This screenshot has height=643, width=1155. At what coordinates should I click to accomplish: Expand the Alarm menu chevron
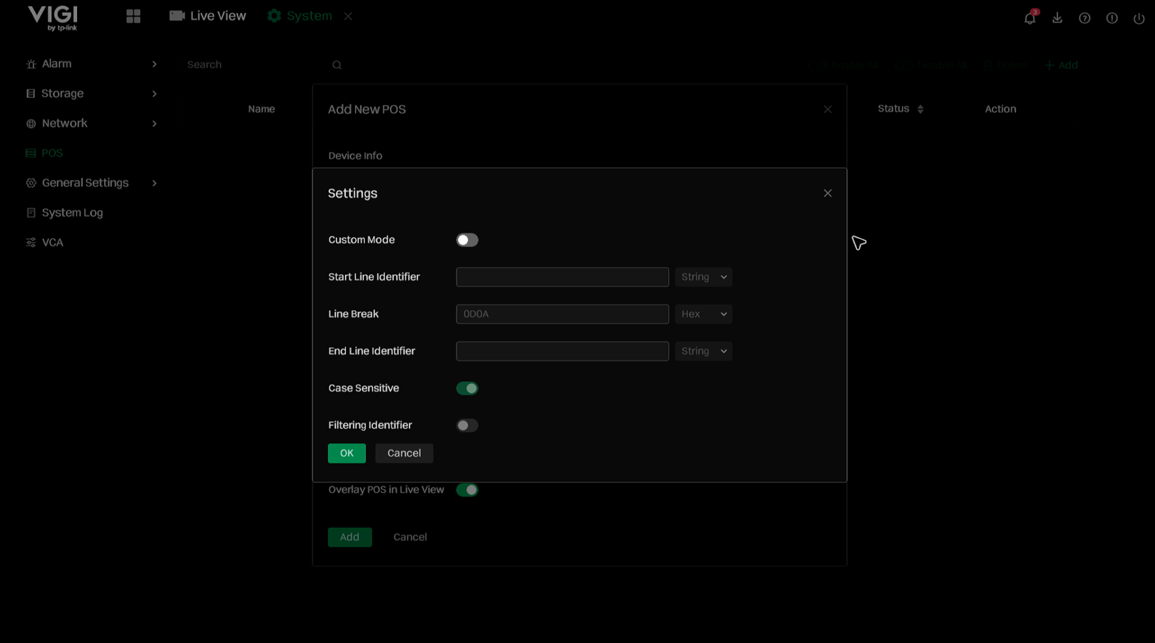point(154,64)
